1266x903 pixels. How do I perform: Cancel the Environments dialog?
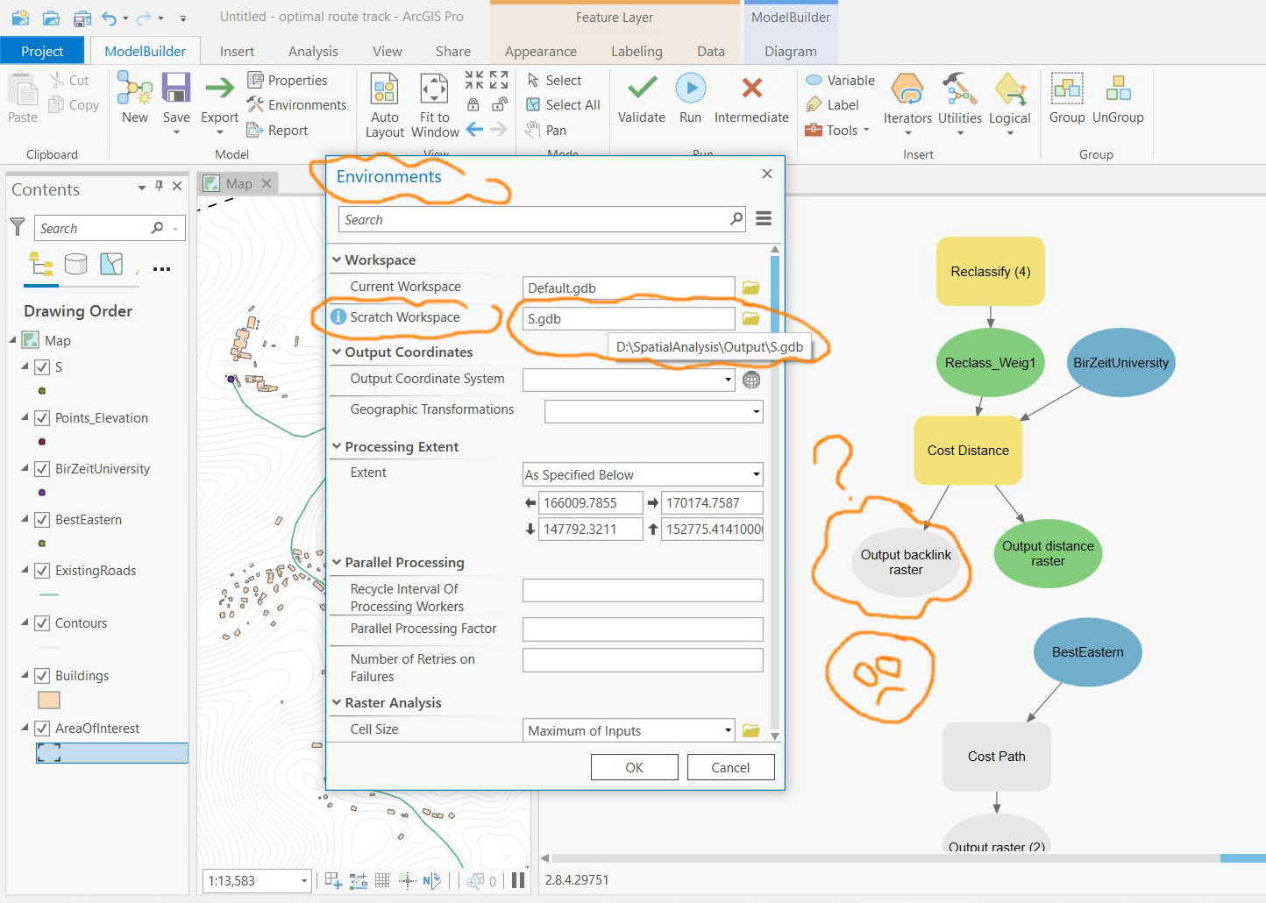click(x=730, y=767)
